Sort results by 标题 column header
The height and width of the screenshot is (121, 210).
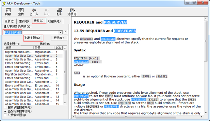pos(19,48)
